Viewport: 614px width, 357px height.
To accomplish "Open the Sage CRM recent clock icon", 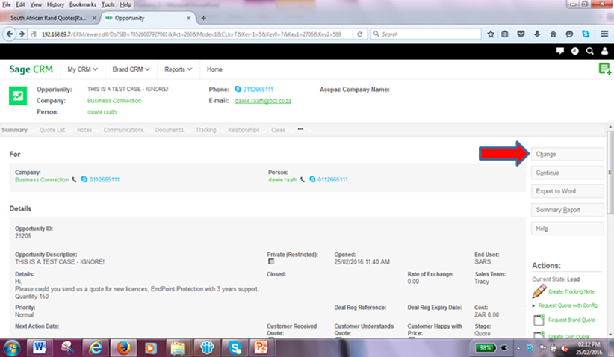I will [575, 51].
